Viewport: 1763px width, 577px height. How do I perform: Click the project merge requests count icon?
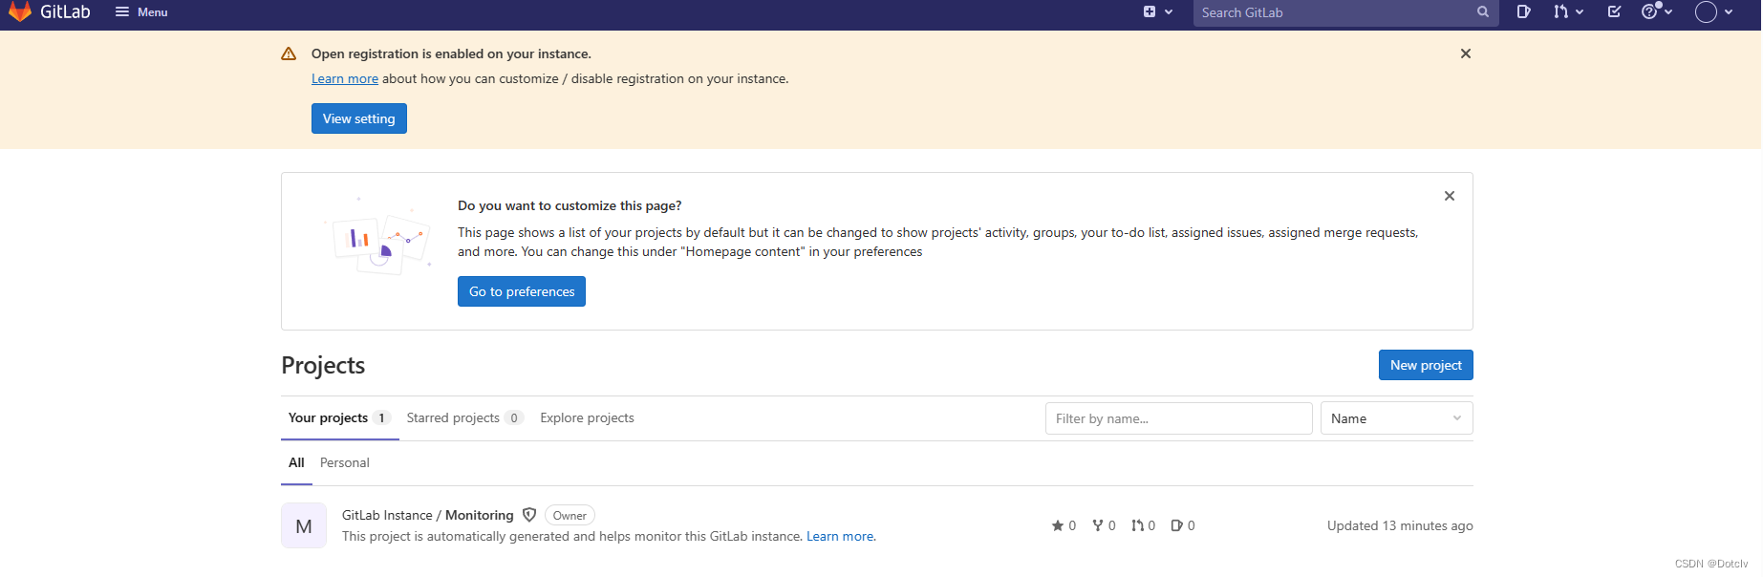(x=1137, y=525)
